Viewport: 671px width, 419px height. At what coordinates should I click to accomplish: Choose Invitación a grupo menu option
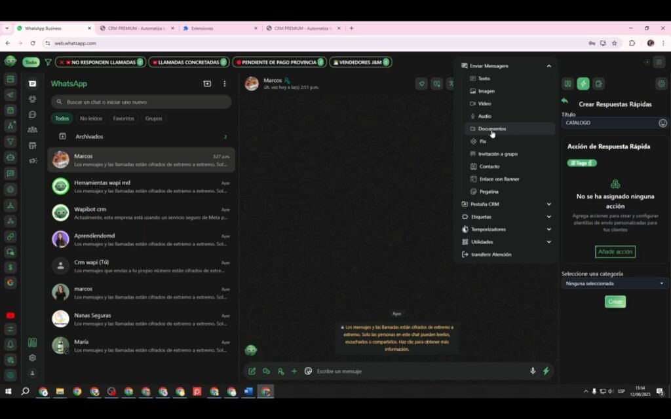pyautogui.click(x=497, y=154)
